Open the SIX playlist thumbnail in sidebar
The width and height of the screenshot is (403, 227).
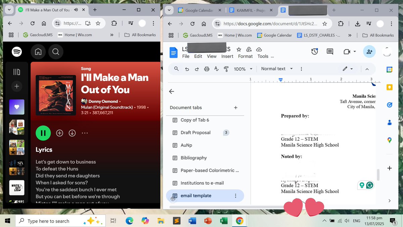click(16, 167)
